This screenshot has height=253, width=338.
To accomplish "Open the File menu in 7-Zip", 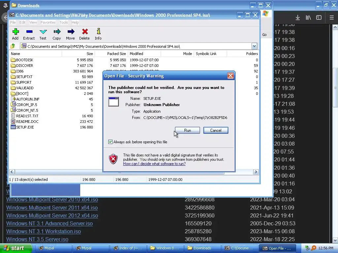I will 13,22.
